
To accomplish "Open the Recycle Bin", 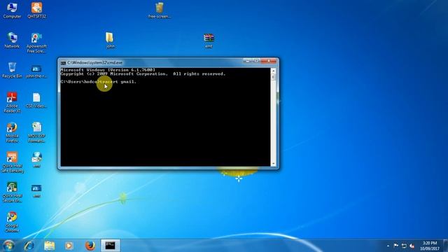I will click(12, 70).
